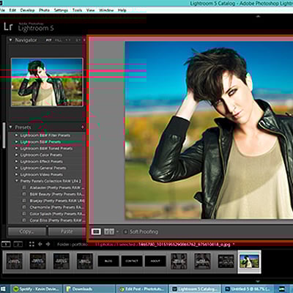Click the Alabaster preset icon
The width and height of the screenshot is (293, 293).
(x=24, y=188)
